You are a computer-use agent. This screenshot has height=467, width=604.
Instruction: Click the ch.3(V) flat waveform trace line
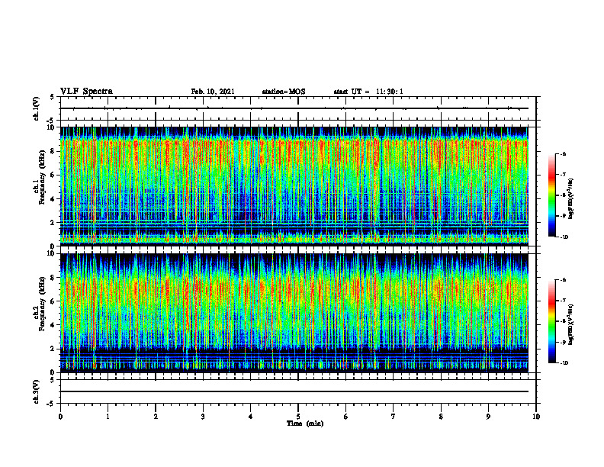click(294, 391)
